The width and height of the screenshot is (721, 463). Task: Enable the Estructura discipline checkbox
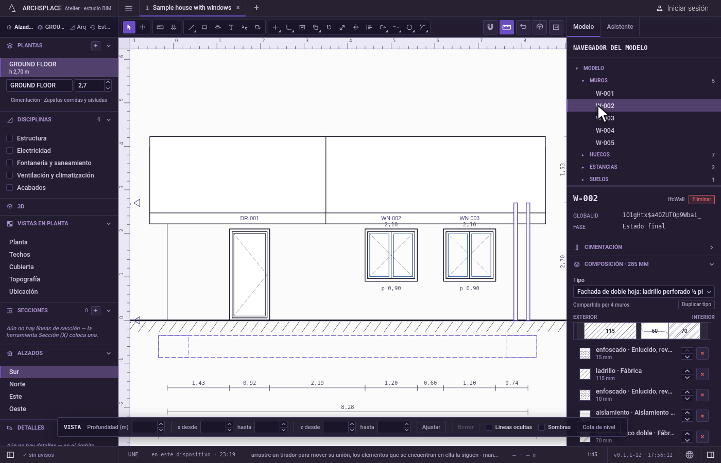(x=9, y=138)
